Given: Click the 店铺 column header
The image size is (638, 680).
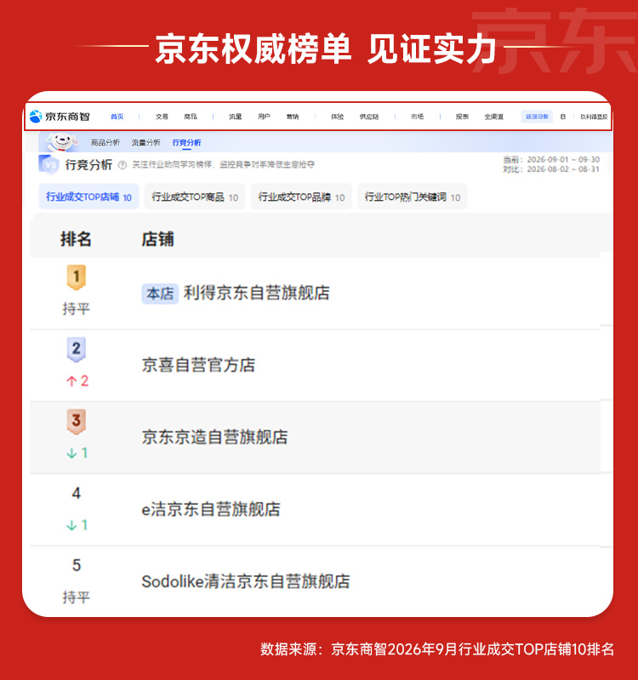Looking at the screenshot, I should (x=157, y=239).
